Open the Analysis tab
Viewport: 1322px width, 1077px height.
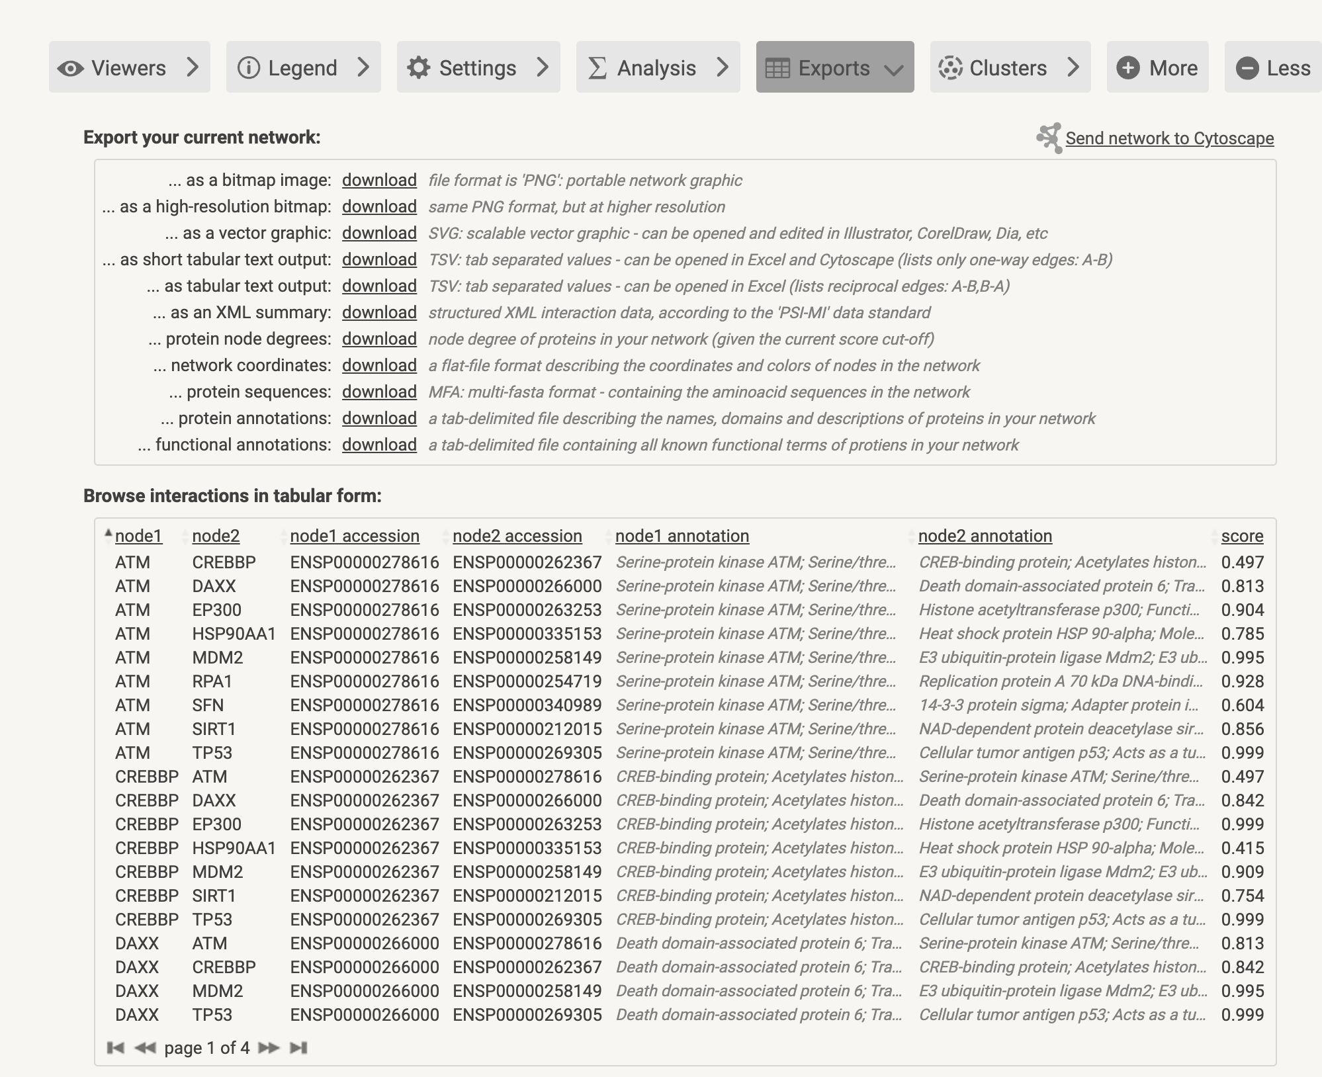coord(656,67)
